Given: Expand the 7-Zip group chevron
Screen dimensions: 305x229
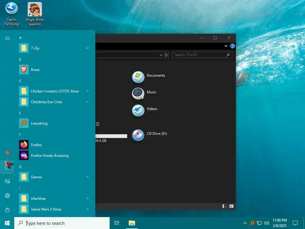Looking at the screenshot, I should [88, 48].
